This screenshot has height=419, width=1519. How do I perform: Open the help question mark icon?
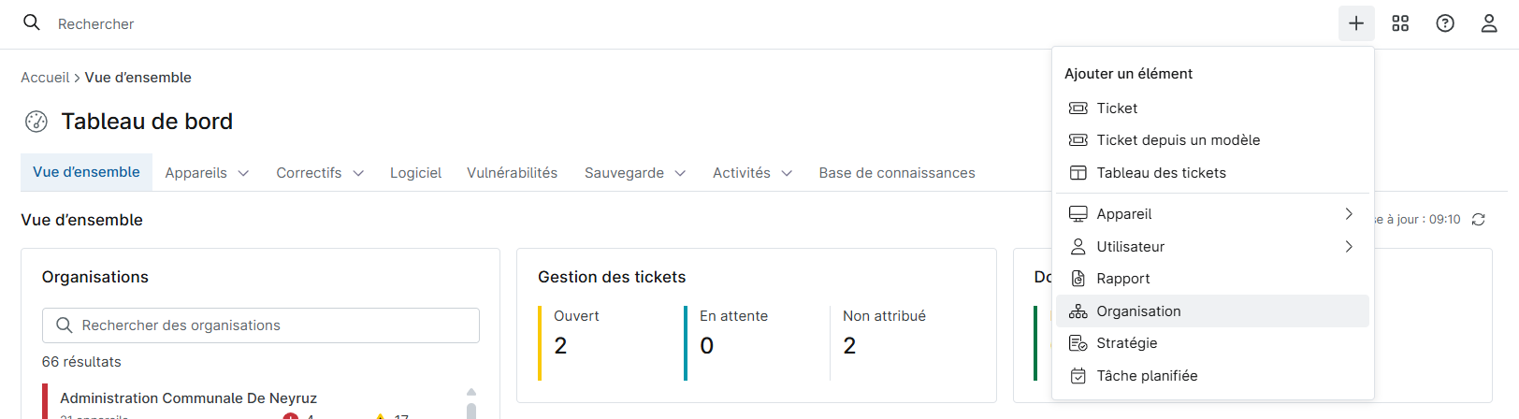click(x=1445, y=23)
